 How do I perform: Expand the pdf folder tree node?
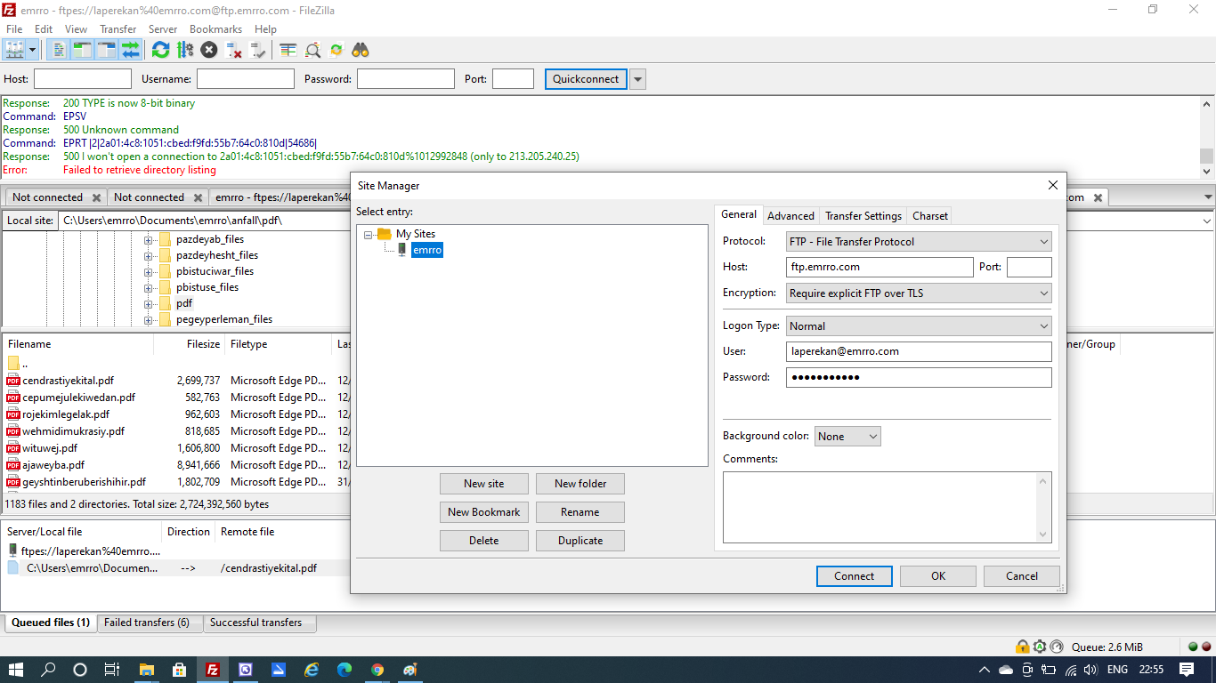tap(148, 304)
